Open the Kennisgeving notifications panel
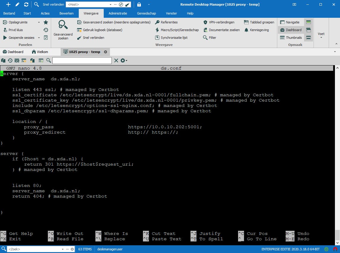340x253 pixels. (x=256, y=30)
